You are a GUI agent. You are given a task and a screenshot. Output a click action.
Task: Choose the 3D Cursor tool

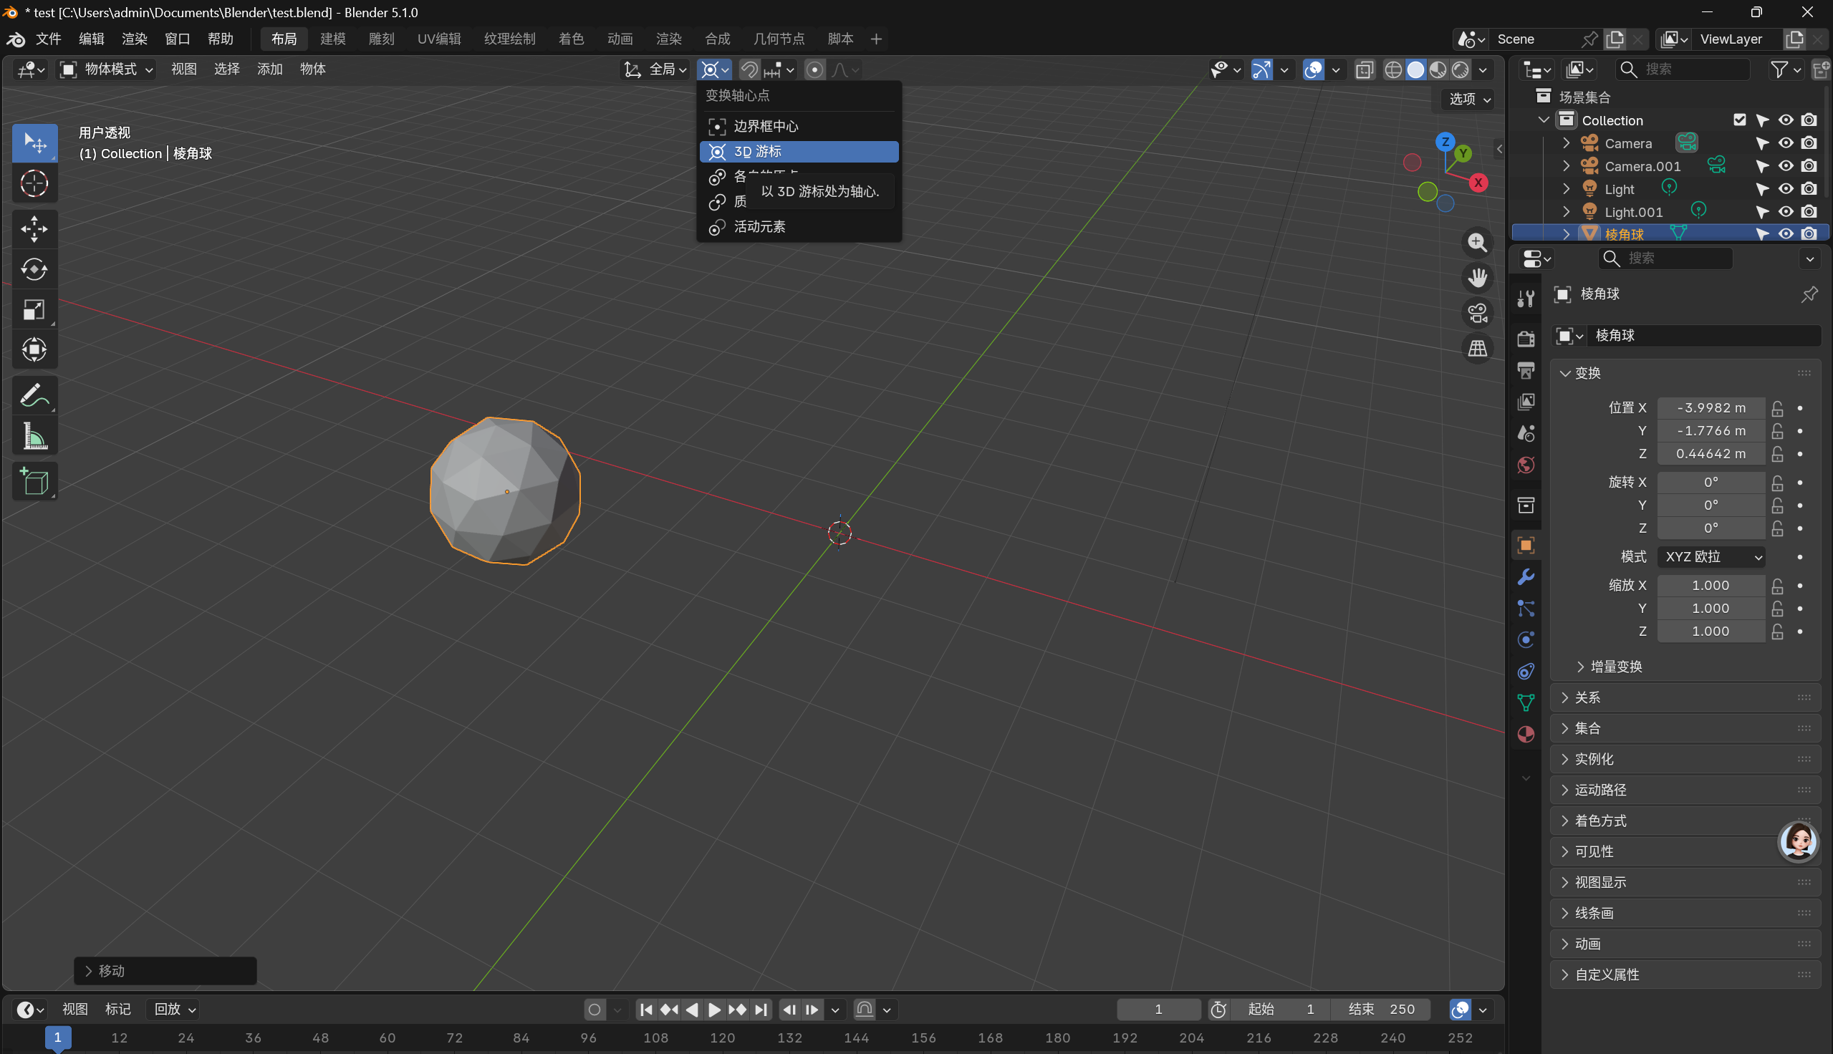[34, 183]
